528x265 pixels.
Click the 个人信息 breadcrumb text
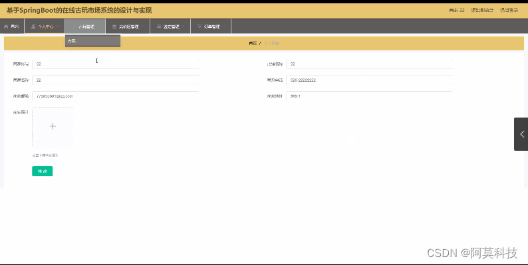pyautogui.click(x=271, y=43)
